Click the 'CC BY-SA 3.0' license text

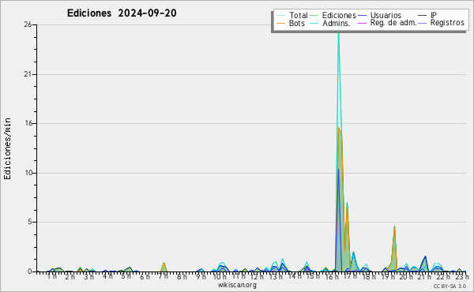[450, 286]
